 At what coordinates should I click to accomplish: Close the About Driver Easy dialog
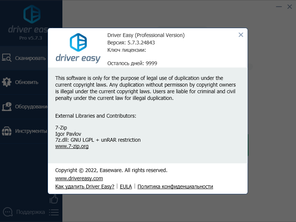(241, 35)
